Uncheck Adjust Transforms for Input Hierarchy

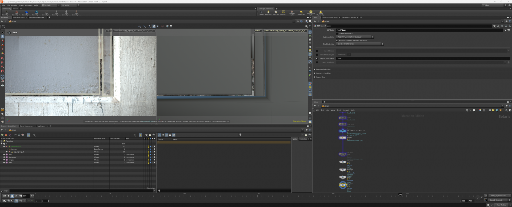point(337,40)
